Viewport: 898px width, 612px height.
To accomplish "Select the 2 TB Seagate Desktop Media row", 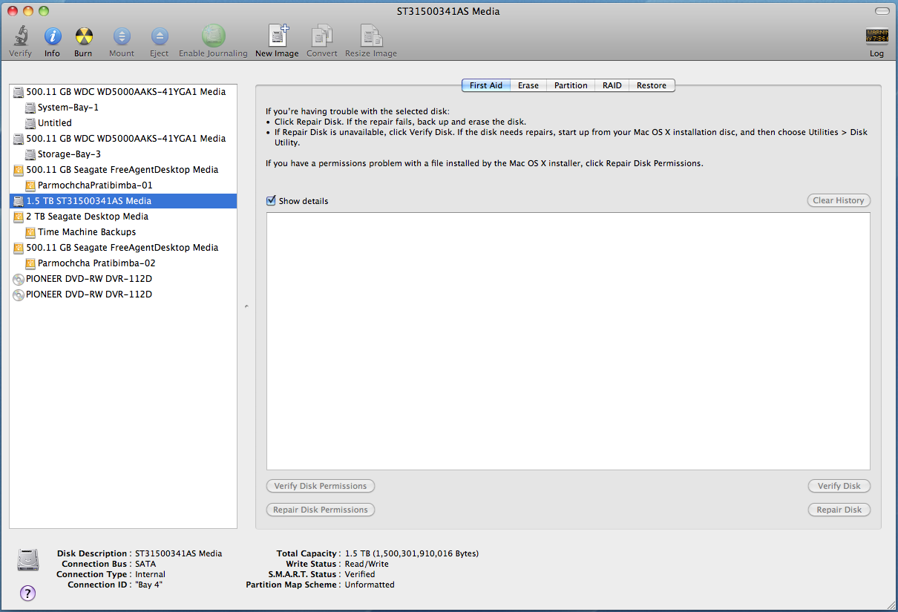I will [123, 217].
